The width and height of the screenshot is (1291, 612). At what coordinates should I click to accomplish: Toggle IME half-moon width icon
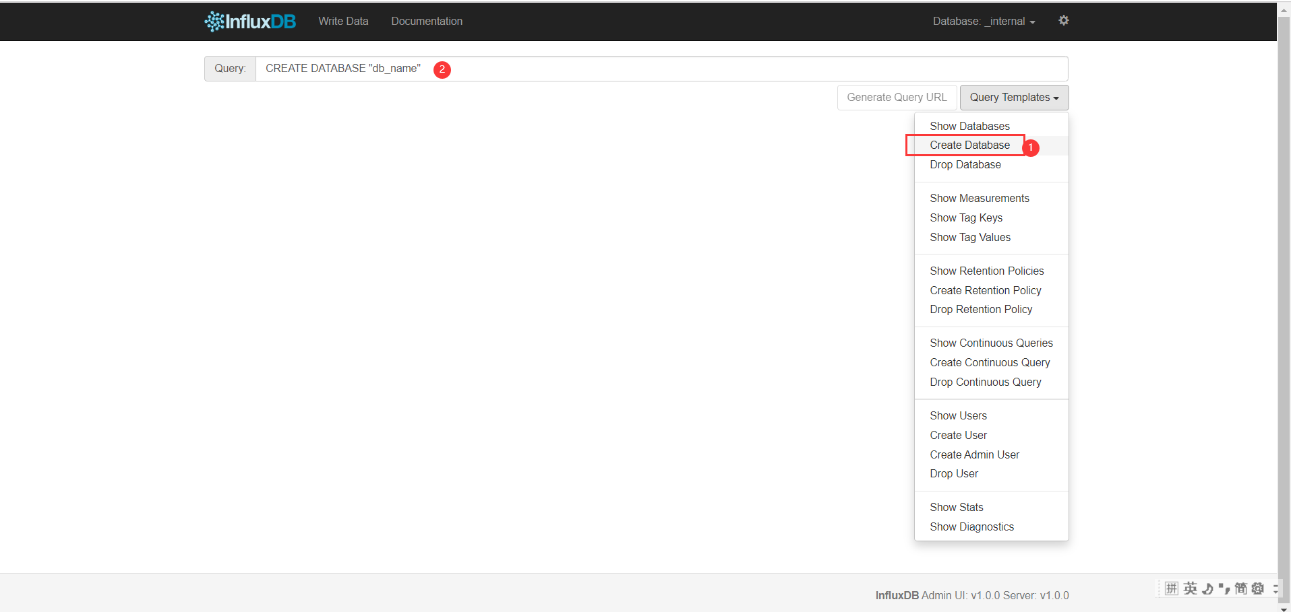pos(1207,588)
